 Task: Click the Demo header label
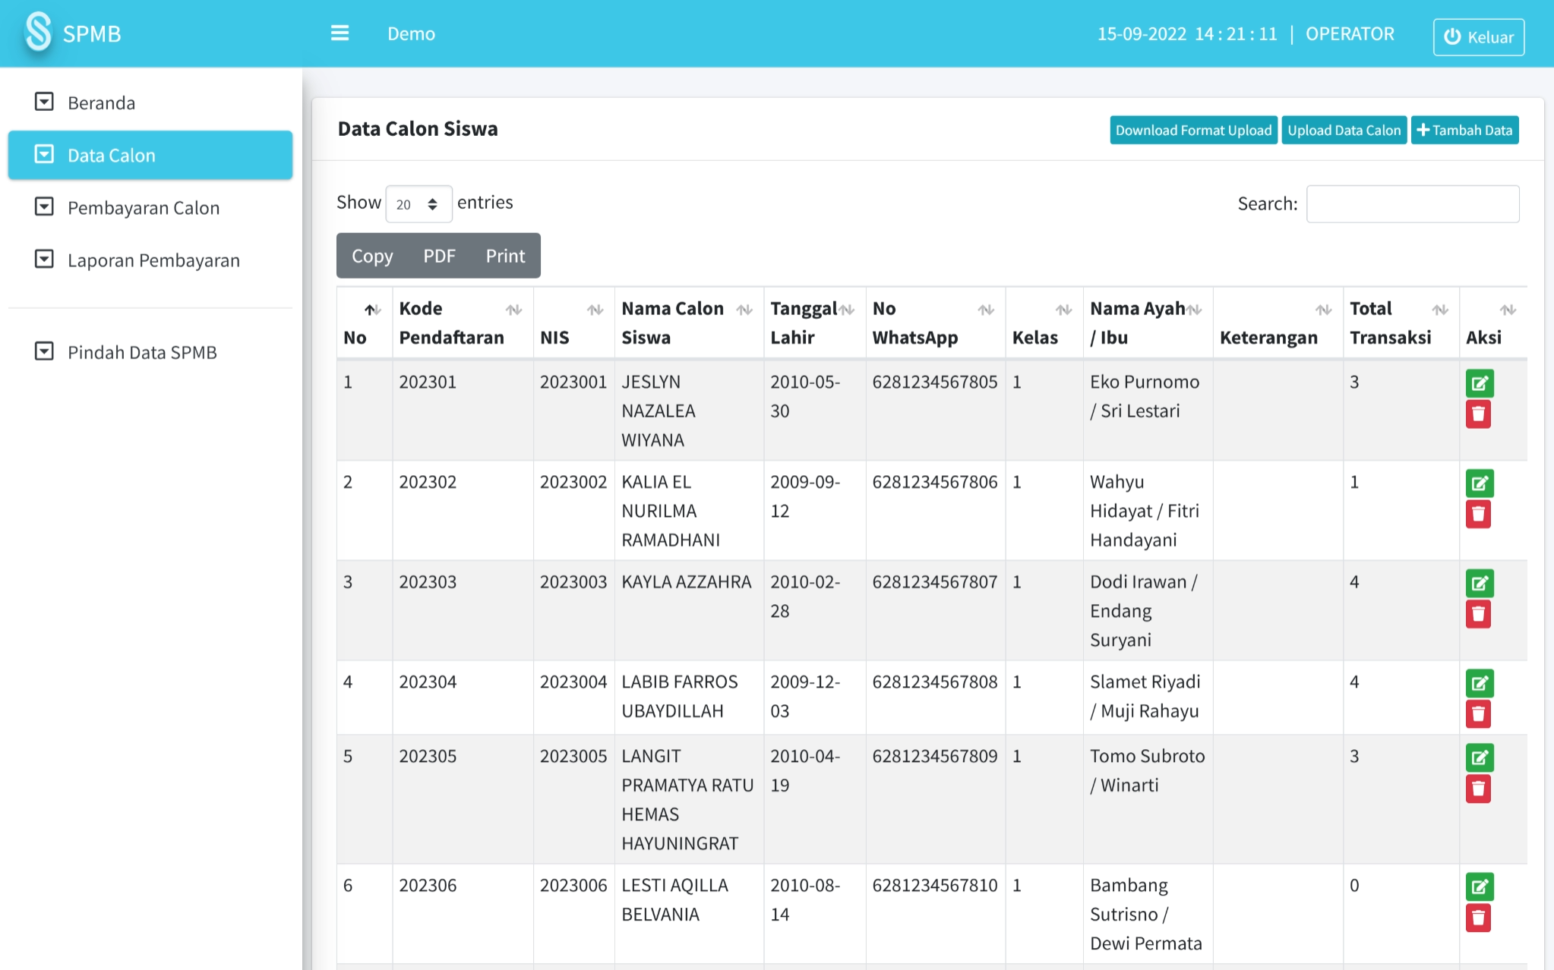411,33
